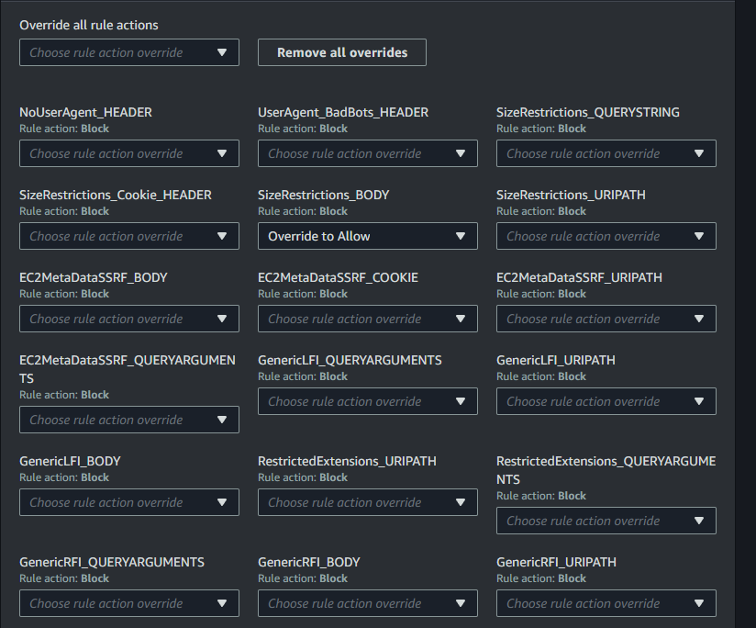This screenshot has height=628, width=756.
Task: Choose override for GenericLFI_BODY rule
Action: point(128,502)
